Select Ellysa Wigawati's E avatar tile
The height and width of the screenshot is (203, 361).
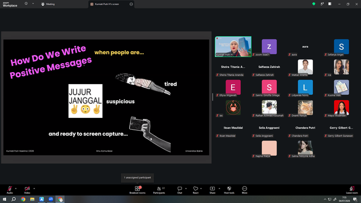pos(233,87)
